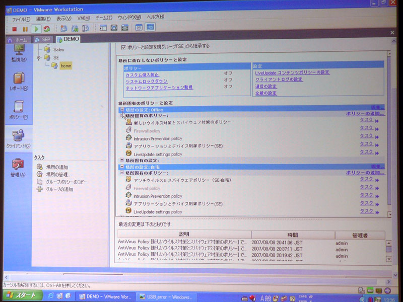Click the 自宅 Firewall policy icon

click(128, 187)
